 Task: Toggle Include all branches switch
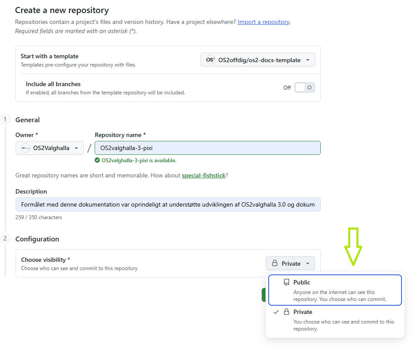point(304,88)
